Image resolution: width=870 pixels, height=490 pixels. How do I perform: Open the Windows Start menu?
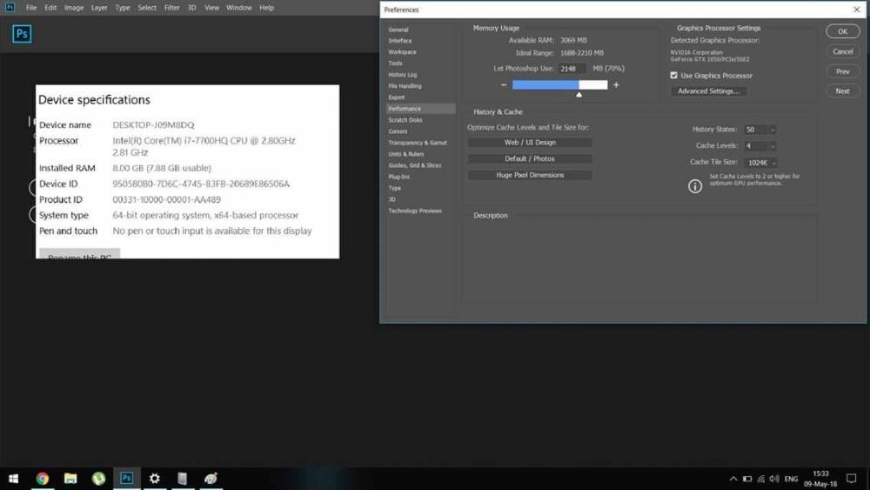[13, 479]
